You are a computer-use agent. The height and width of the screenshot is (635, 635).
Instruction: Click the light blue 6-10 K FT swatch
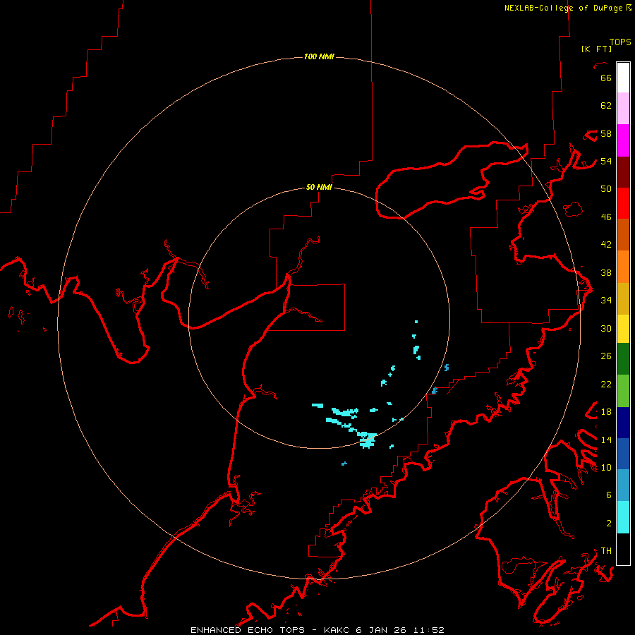pyautogui.click(x=623, y=485)
